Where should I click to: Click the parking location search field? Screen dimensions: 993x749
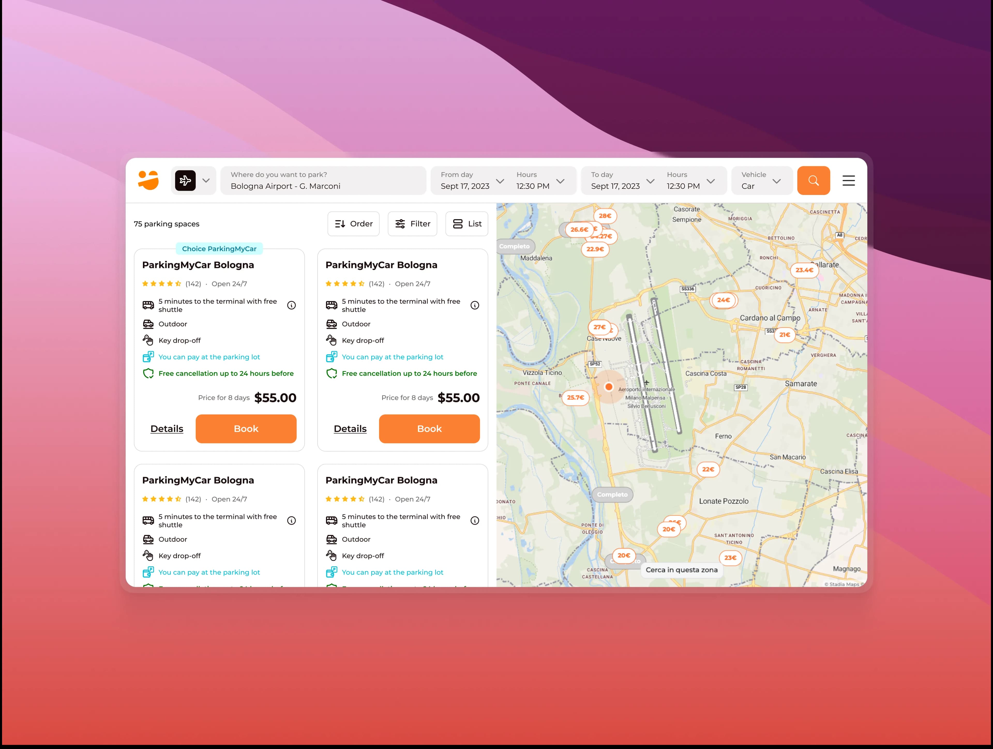pos(323,181)
